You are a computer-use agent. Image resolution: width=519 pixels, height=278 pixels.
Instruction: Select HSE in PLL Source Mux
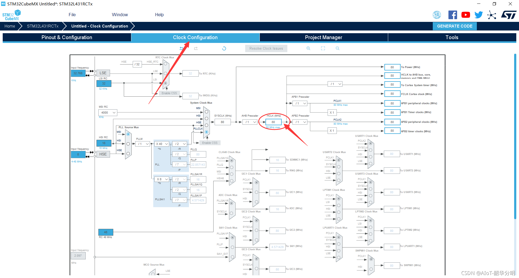click(x=128, y=154)
